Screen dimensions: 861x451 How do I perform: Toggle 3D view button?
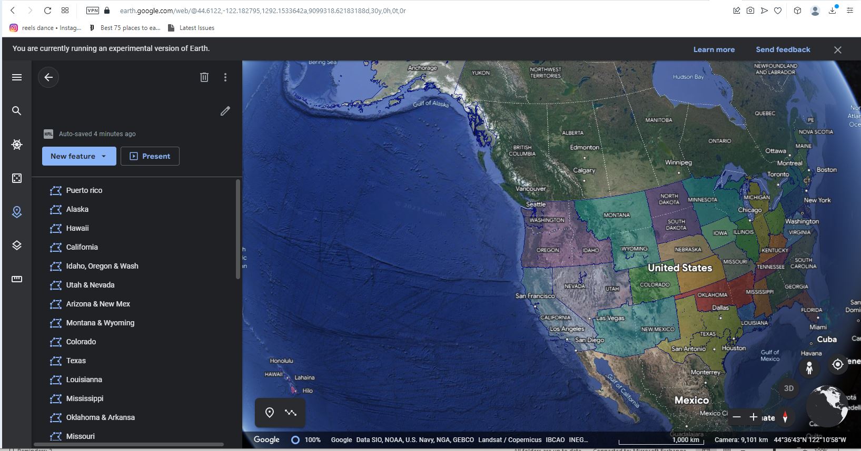tap(789, 388)
